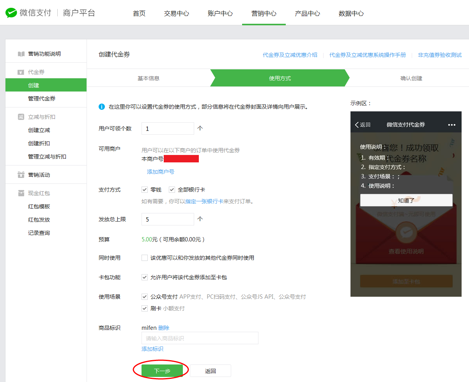Click the 创建代金券 page heading
Viewport: 469px width, 382px height.
114,55
